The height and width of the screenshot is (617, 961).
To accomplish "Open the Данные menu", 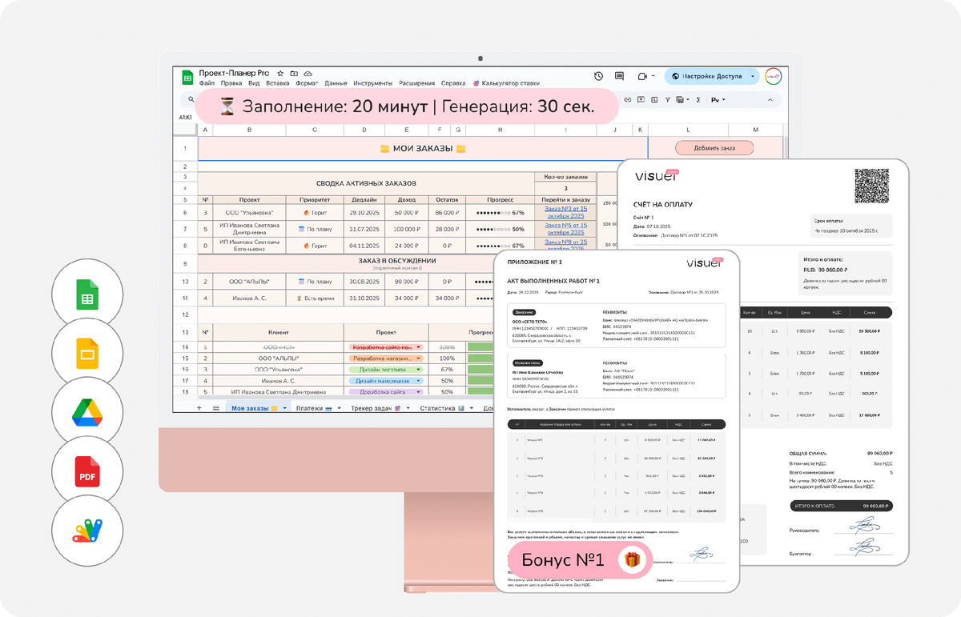I will click(336, 83).
